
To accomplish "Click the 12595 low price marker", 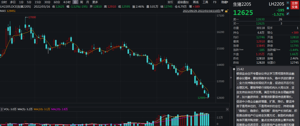I will pos(201,98).
